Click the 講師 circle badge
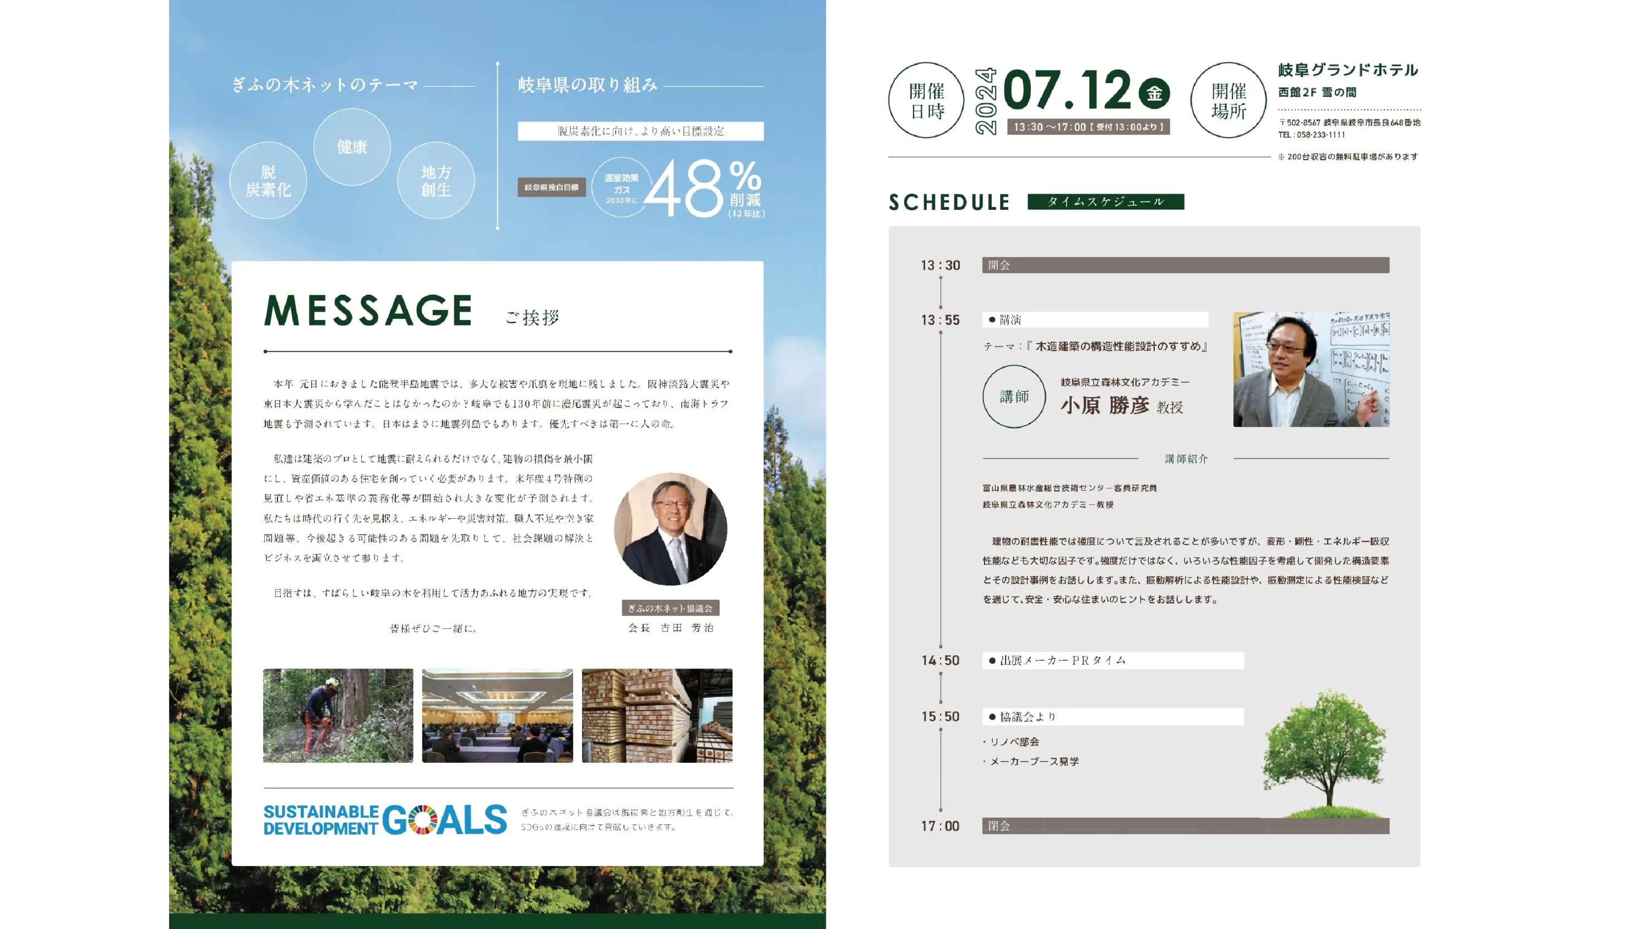Screen dimensions: 1652x929 (1014, 396)
